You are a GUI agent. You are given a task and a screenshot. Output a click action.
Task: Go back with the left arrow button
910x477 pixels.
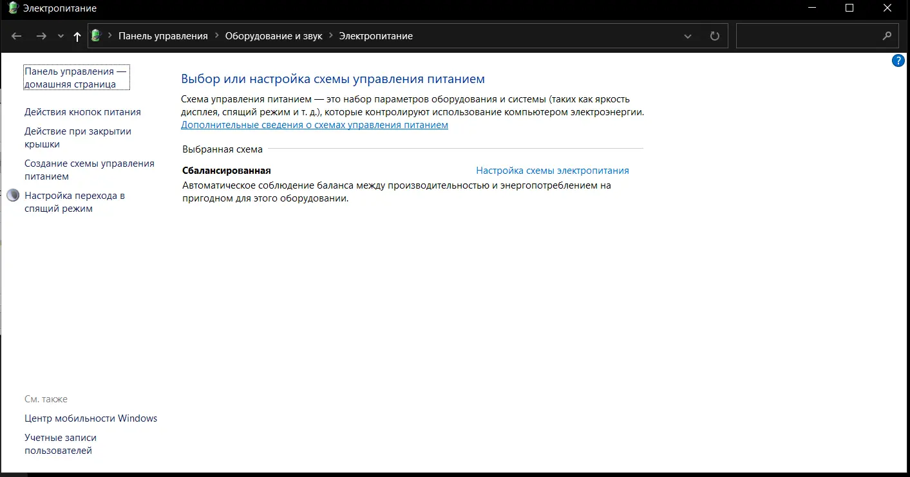click(x=17, y=36)
